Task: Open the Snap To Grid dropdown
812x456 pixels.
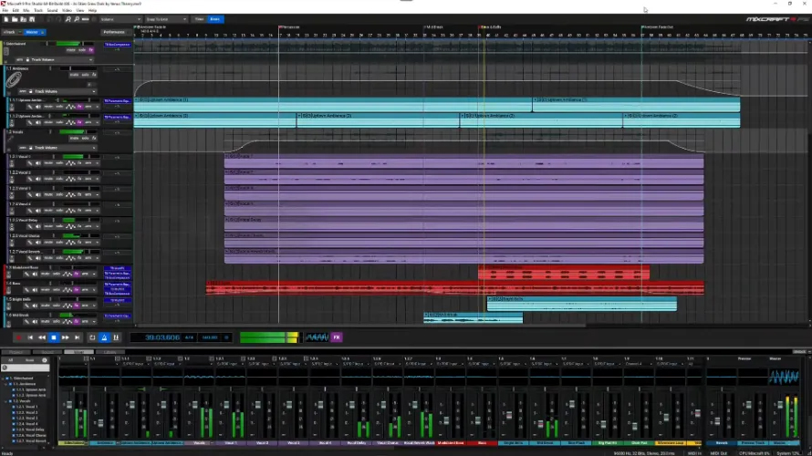Action: 165,18
